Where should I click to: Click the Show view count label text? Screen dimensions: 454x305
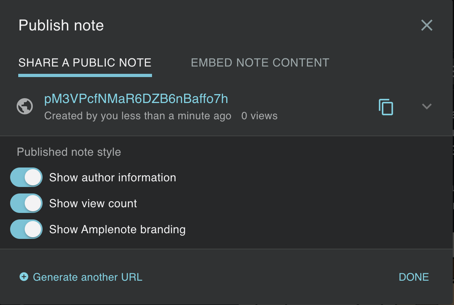(x=93, y=204)
